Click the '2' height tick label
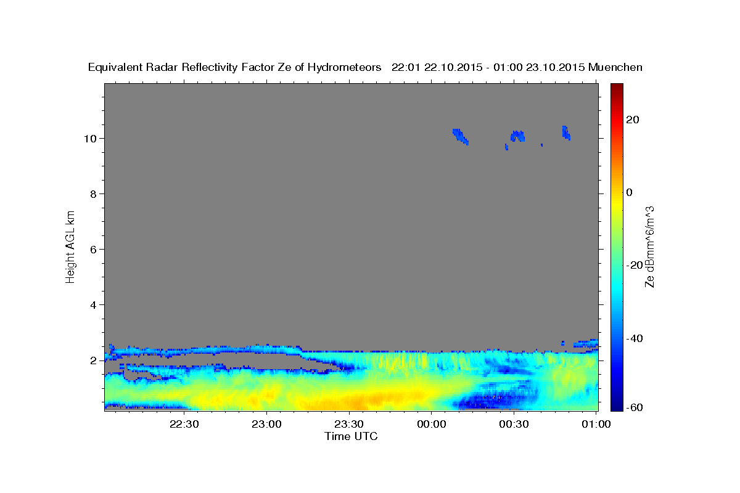This screenshot has width=740, height=493. click(x=93, y=360)
